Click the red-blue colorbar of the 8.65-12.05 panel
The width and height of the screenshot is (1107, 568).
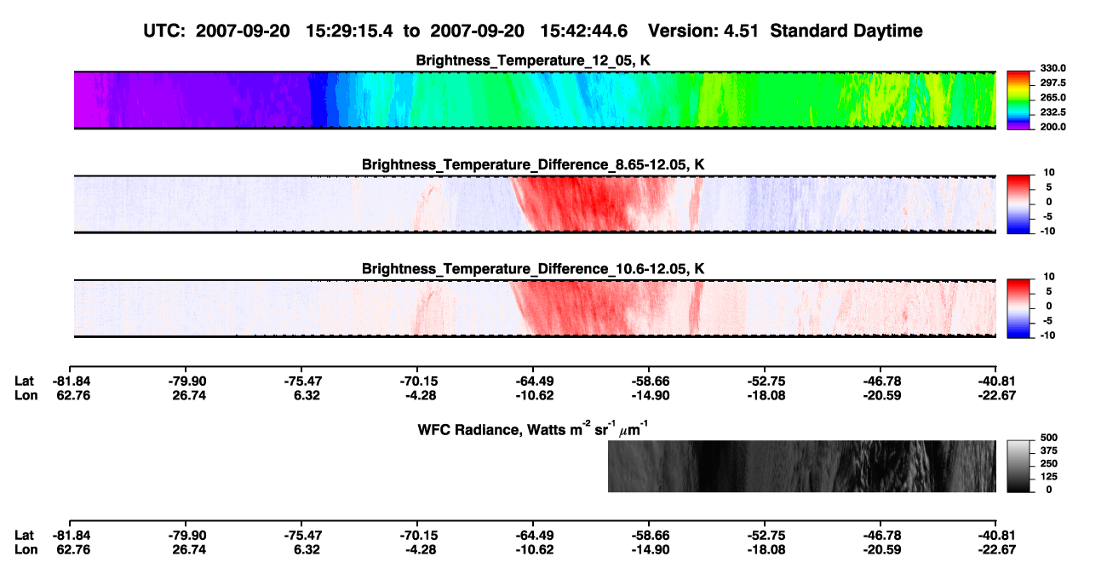tap(1018, 204)
